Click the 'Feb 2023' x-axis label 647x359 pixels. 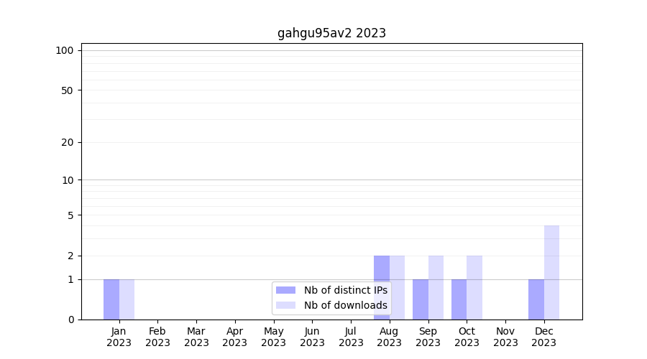coord(157,337)
